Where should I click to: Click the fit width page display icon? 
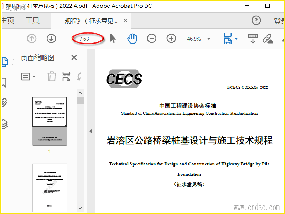pos(228,39)
